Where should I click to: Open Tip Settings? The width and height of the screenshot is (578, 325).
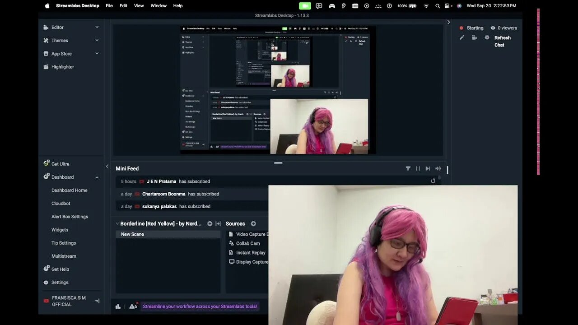pos(64,243)
